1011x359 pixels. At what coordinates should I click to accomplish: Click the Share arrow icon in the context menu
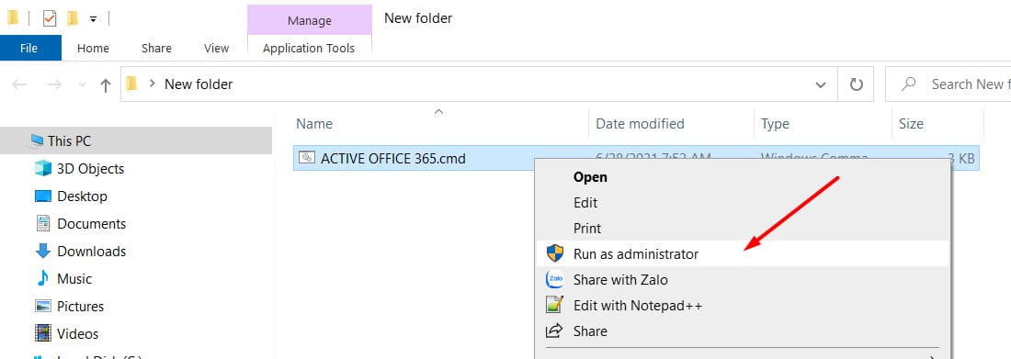coord(554,331)
